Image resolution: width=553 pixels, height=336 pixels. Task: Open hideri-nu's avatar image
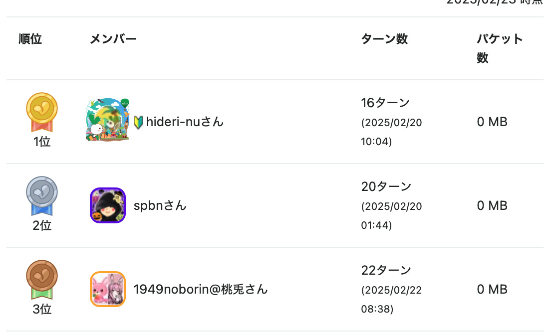[108, 120]
